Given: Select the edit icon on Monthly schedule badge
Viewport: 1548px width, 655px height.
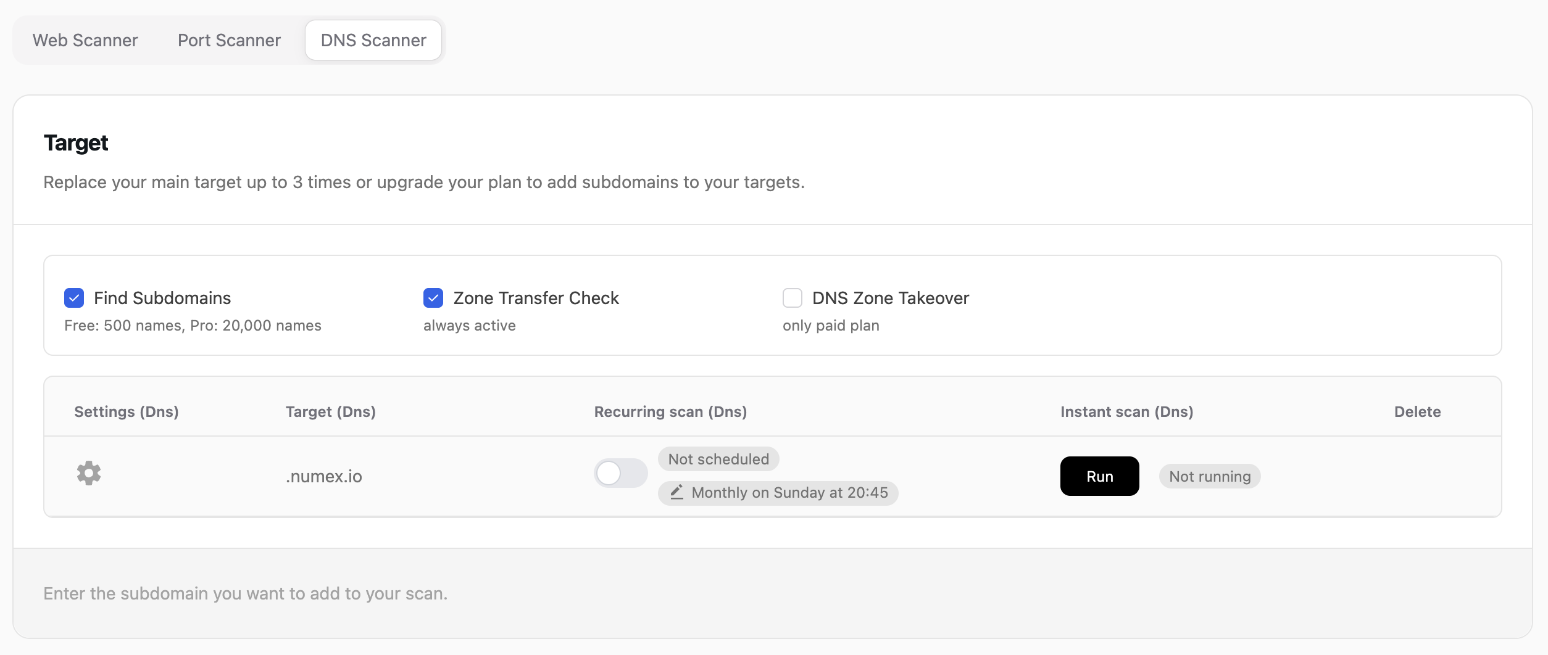Looking at the screenshot, I should (x=677, y=492).
